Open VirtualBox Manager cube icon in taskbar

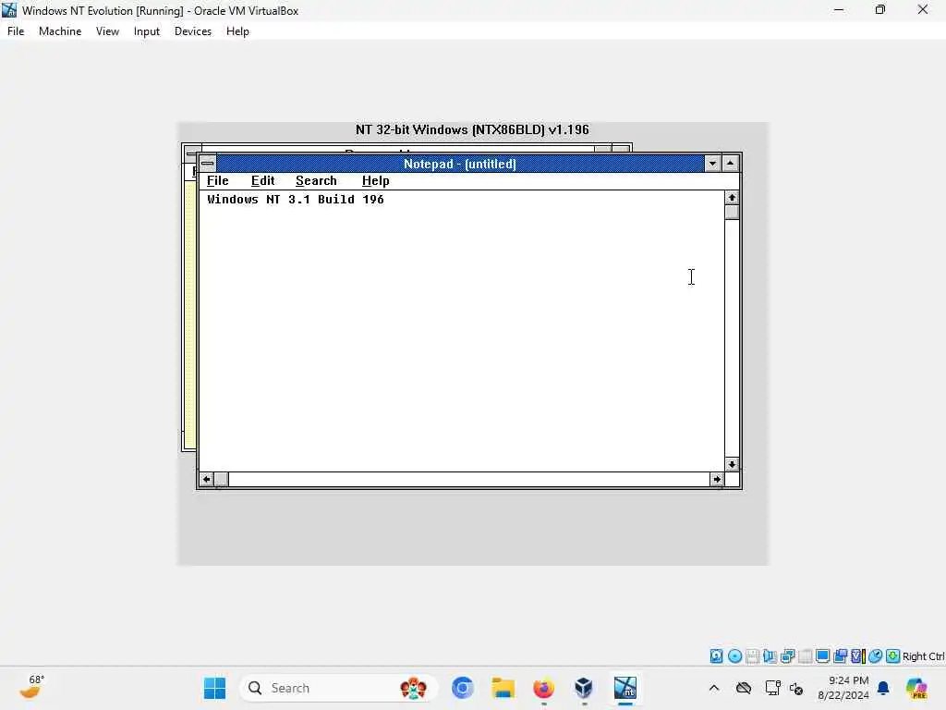click(x=584, y=688)
